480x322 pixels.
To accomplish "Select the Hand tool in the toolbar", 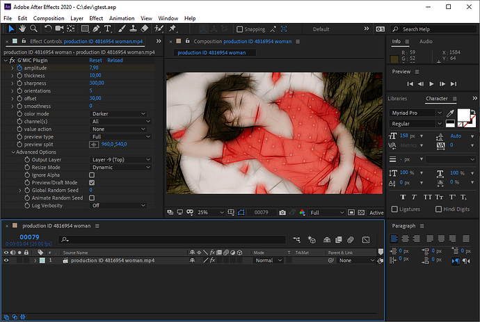I will (x=23, y=29).
